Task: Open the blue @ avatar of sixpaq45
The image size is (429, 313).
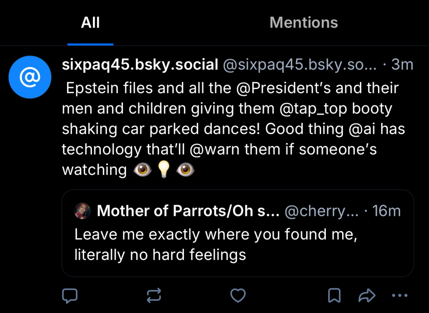Action: (30, 77)
